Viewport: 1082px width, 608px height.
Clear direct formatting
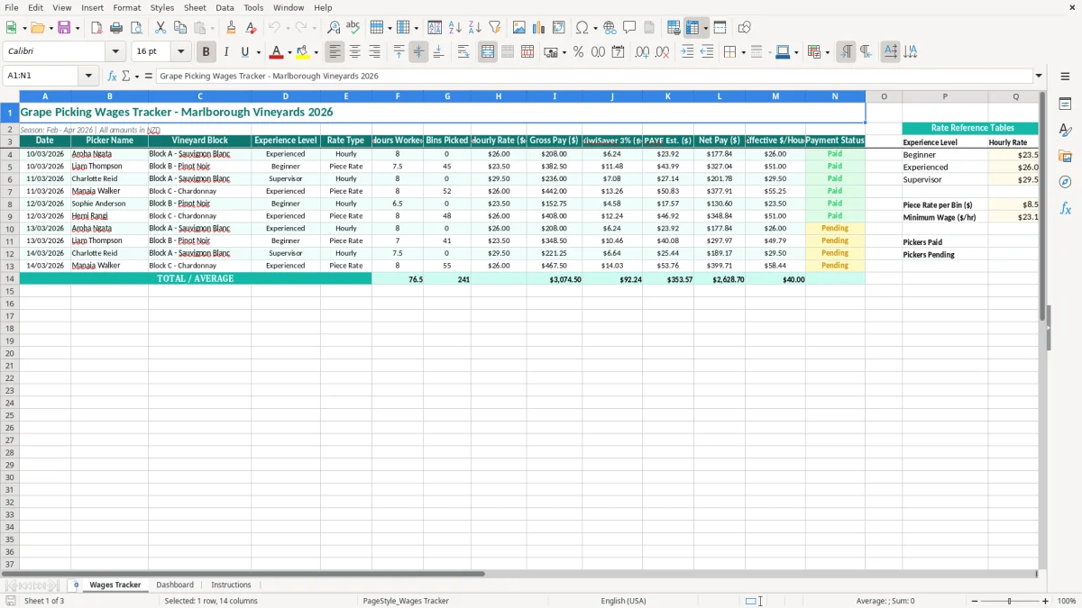click(x=251, y=28)
